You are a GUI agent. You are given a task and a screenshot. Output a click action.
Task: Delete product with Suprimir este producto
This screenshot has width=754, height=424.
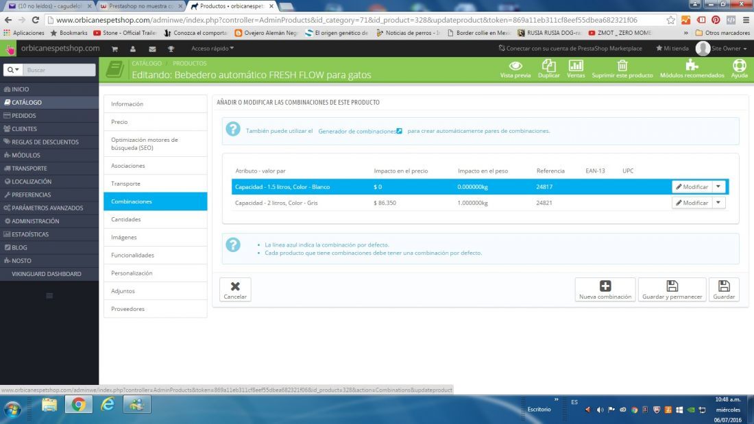tap(622, 68)
